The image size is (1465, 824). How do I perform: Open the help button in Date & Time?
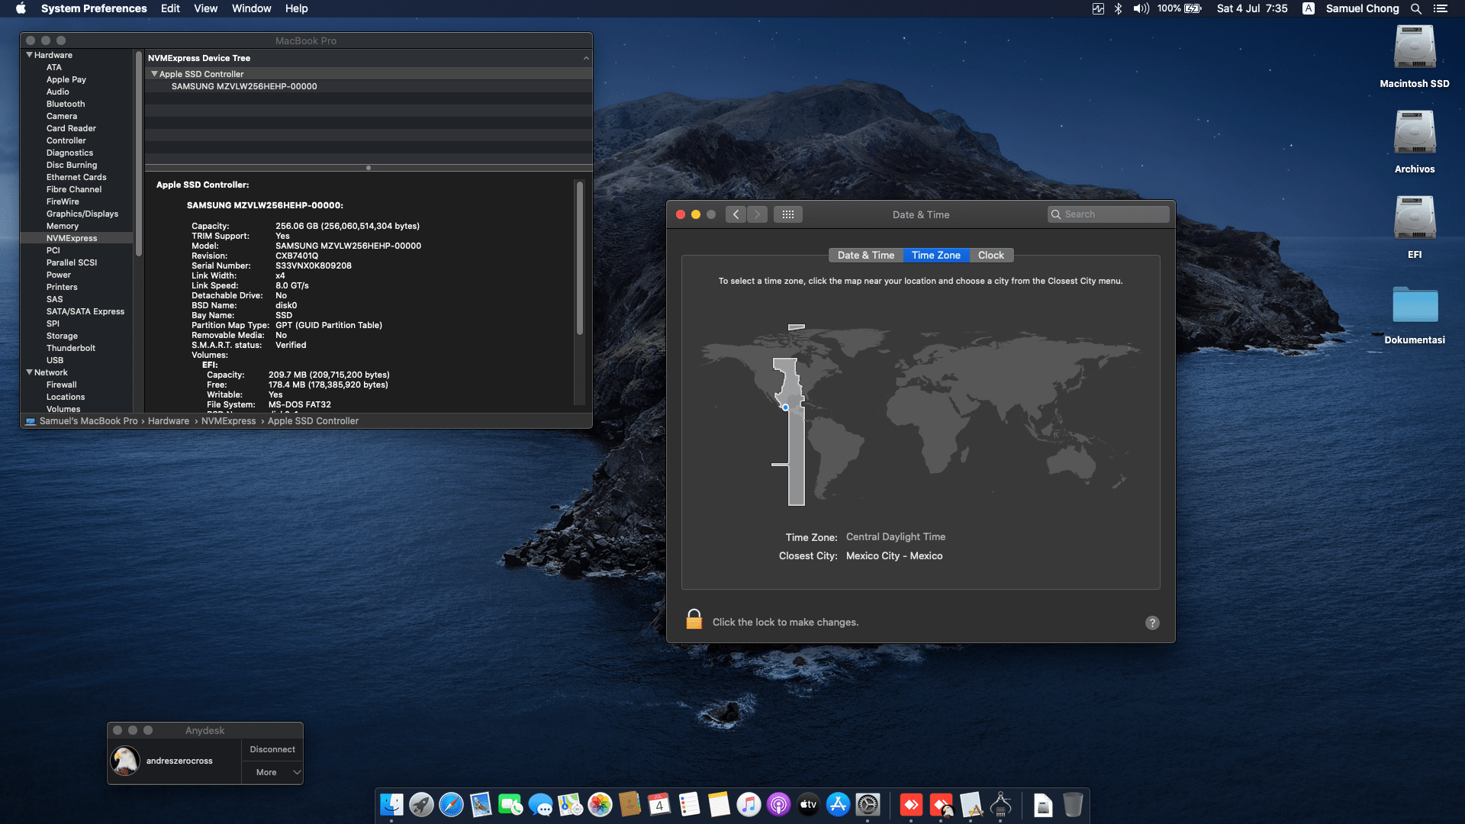[x=1152, y=623]
